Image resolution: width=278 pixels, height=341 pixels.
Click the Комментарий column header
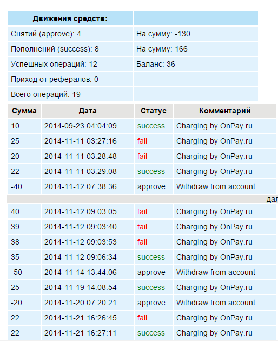point(225,111)
